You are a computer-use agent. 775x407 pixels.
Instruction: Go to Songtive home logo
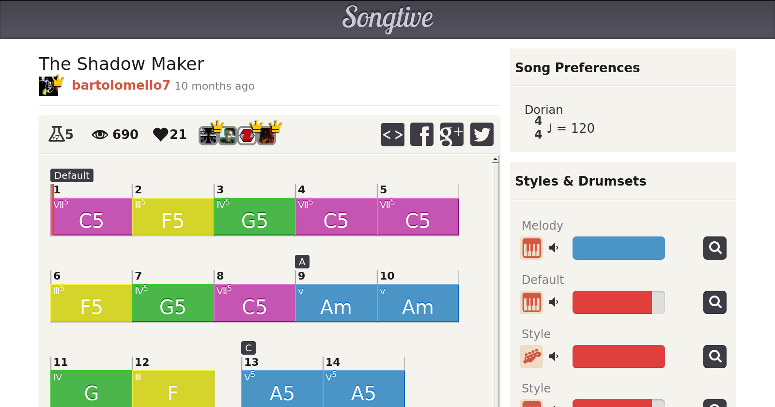click(387, 18)
